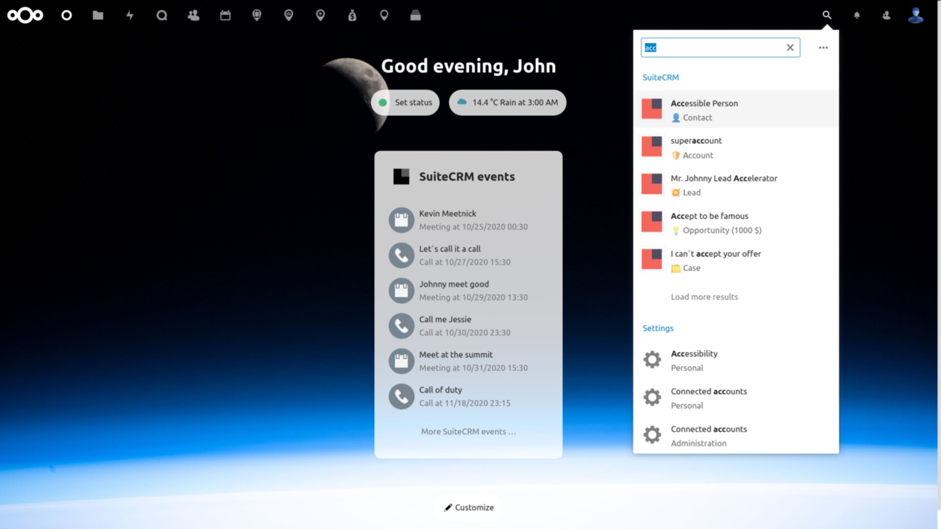This screenshot has width=941, height=529.
Task: Open the Contacts app icon
Action: 194,15
